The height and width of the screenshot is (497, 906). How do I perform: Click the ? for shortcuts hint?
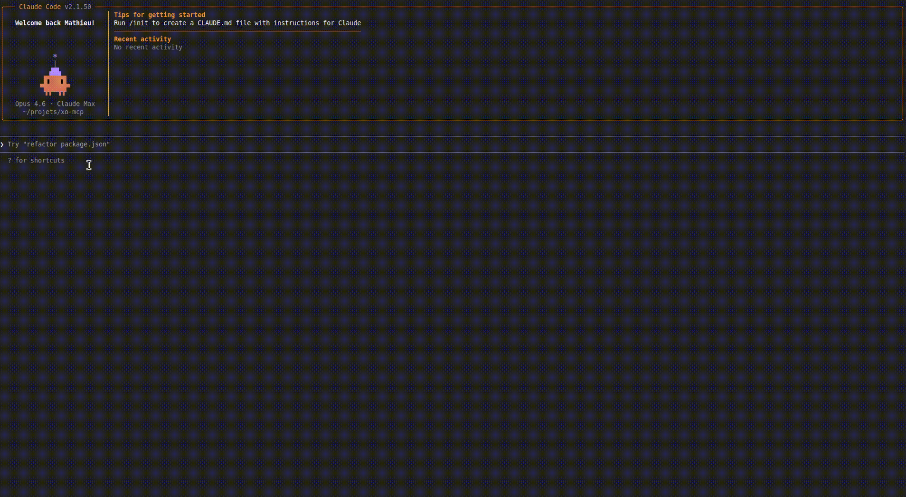coord(36,161)
